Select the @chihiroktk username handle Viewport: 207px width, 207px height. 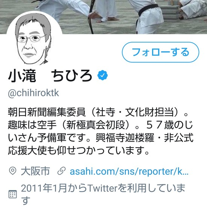[33, 93]
